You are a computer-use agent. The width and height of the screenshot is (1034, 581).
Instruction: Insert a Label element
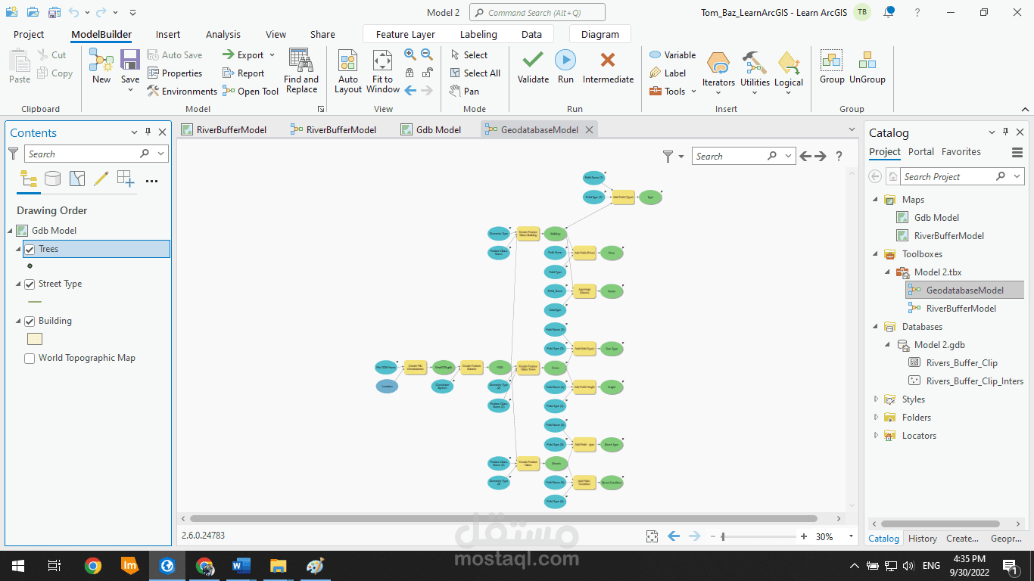(x=668, y=73)
